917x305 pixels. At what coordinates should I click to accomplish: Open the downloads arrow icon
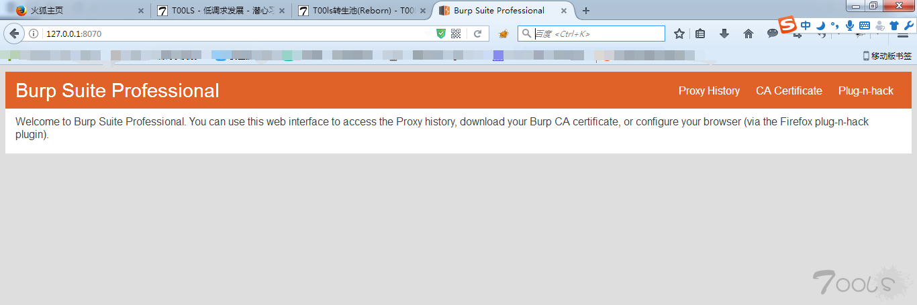pos(724,34)
